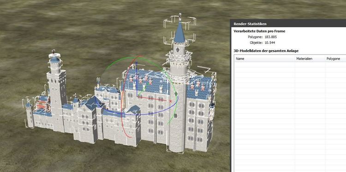Click the first empty row in the table

[290, 65]
